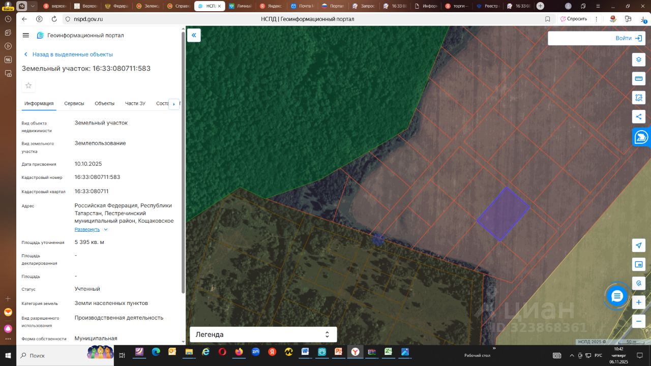Zoom in on the map
The width and height of the screenshot is (651, 366).
point(639,302)
